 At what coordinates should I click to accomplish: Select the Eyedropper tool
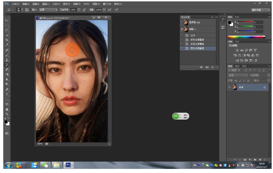7,45
